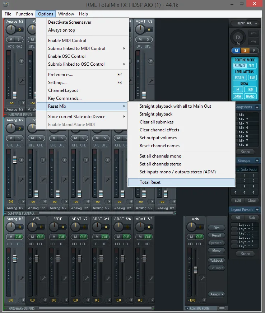265x313 pixels.
Task: Open the Preferences... menu entry
Action: [x=82, y=74]
